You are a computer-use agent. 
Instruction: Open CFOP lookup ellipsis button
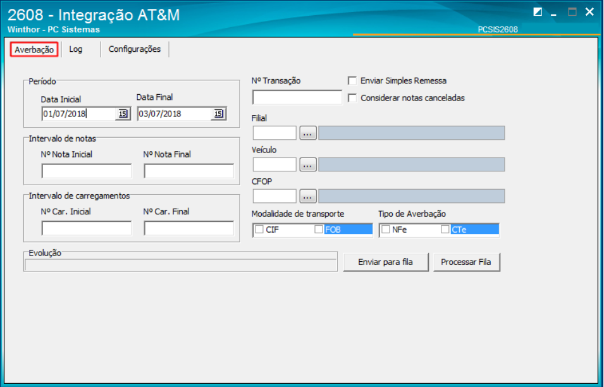(308, 197)
